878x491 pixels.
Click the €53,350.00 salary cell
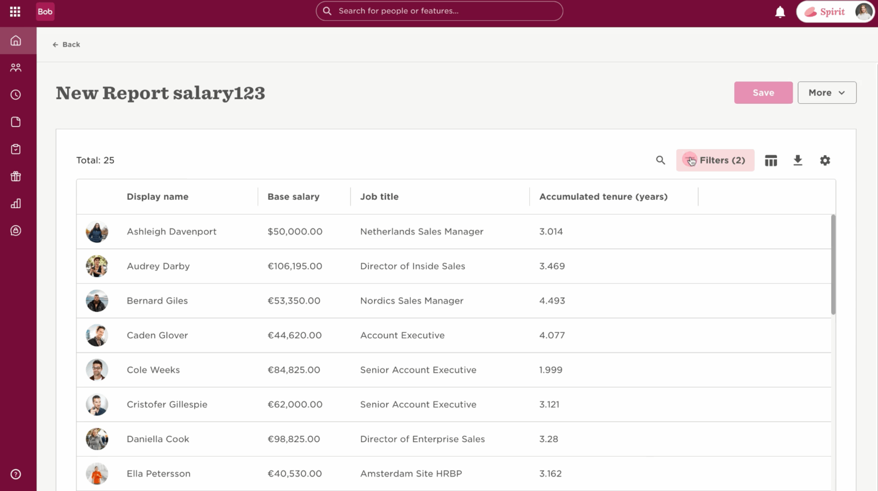(x=294, y=301)
